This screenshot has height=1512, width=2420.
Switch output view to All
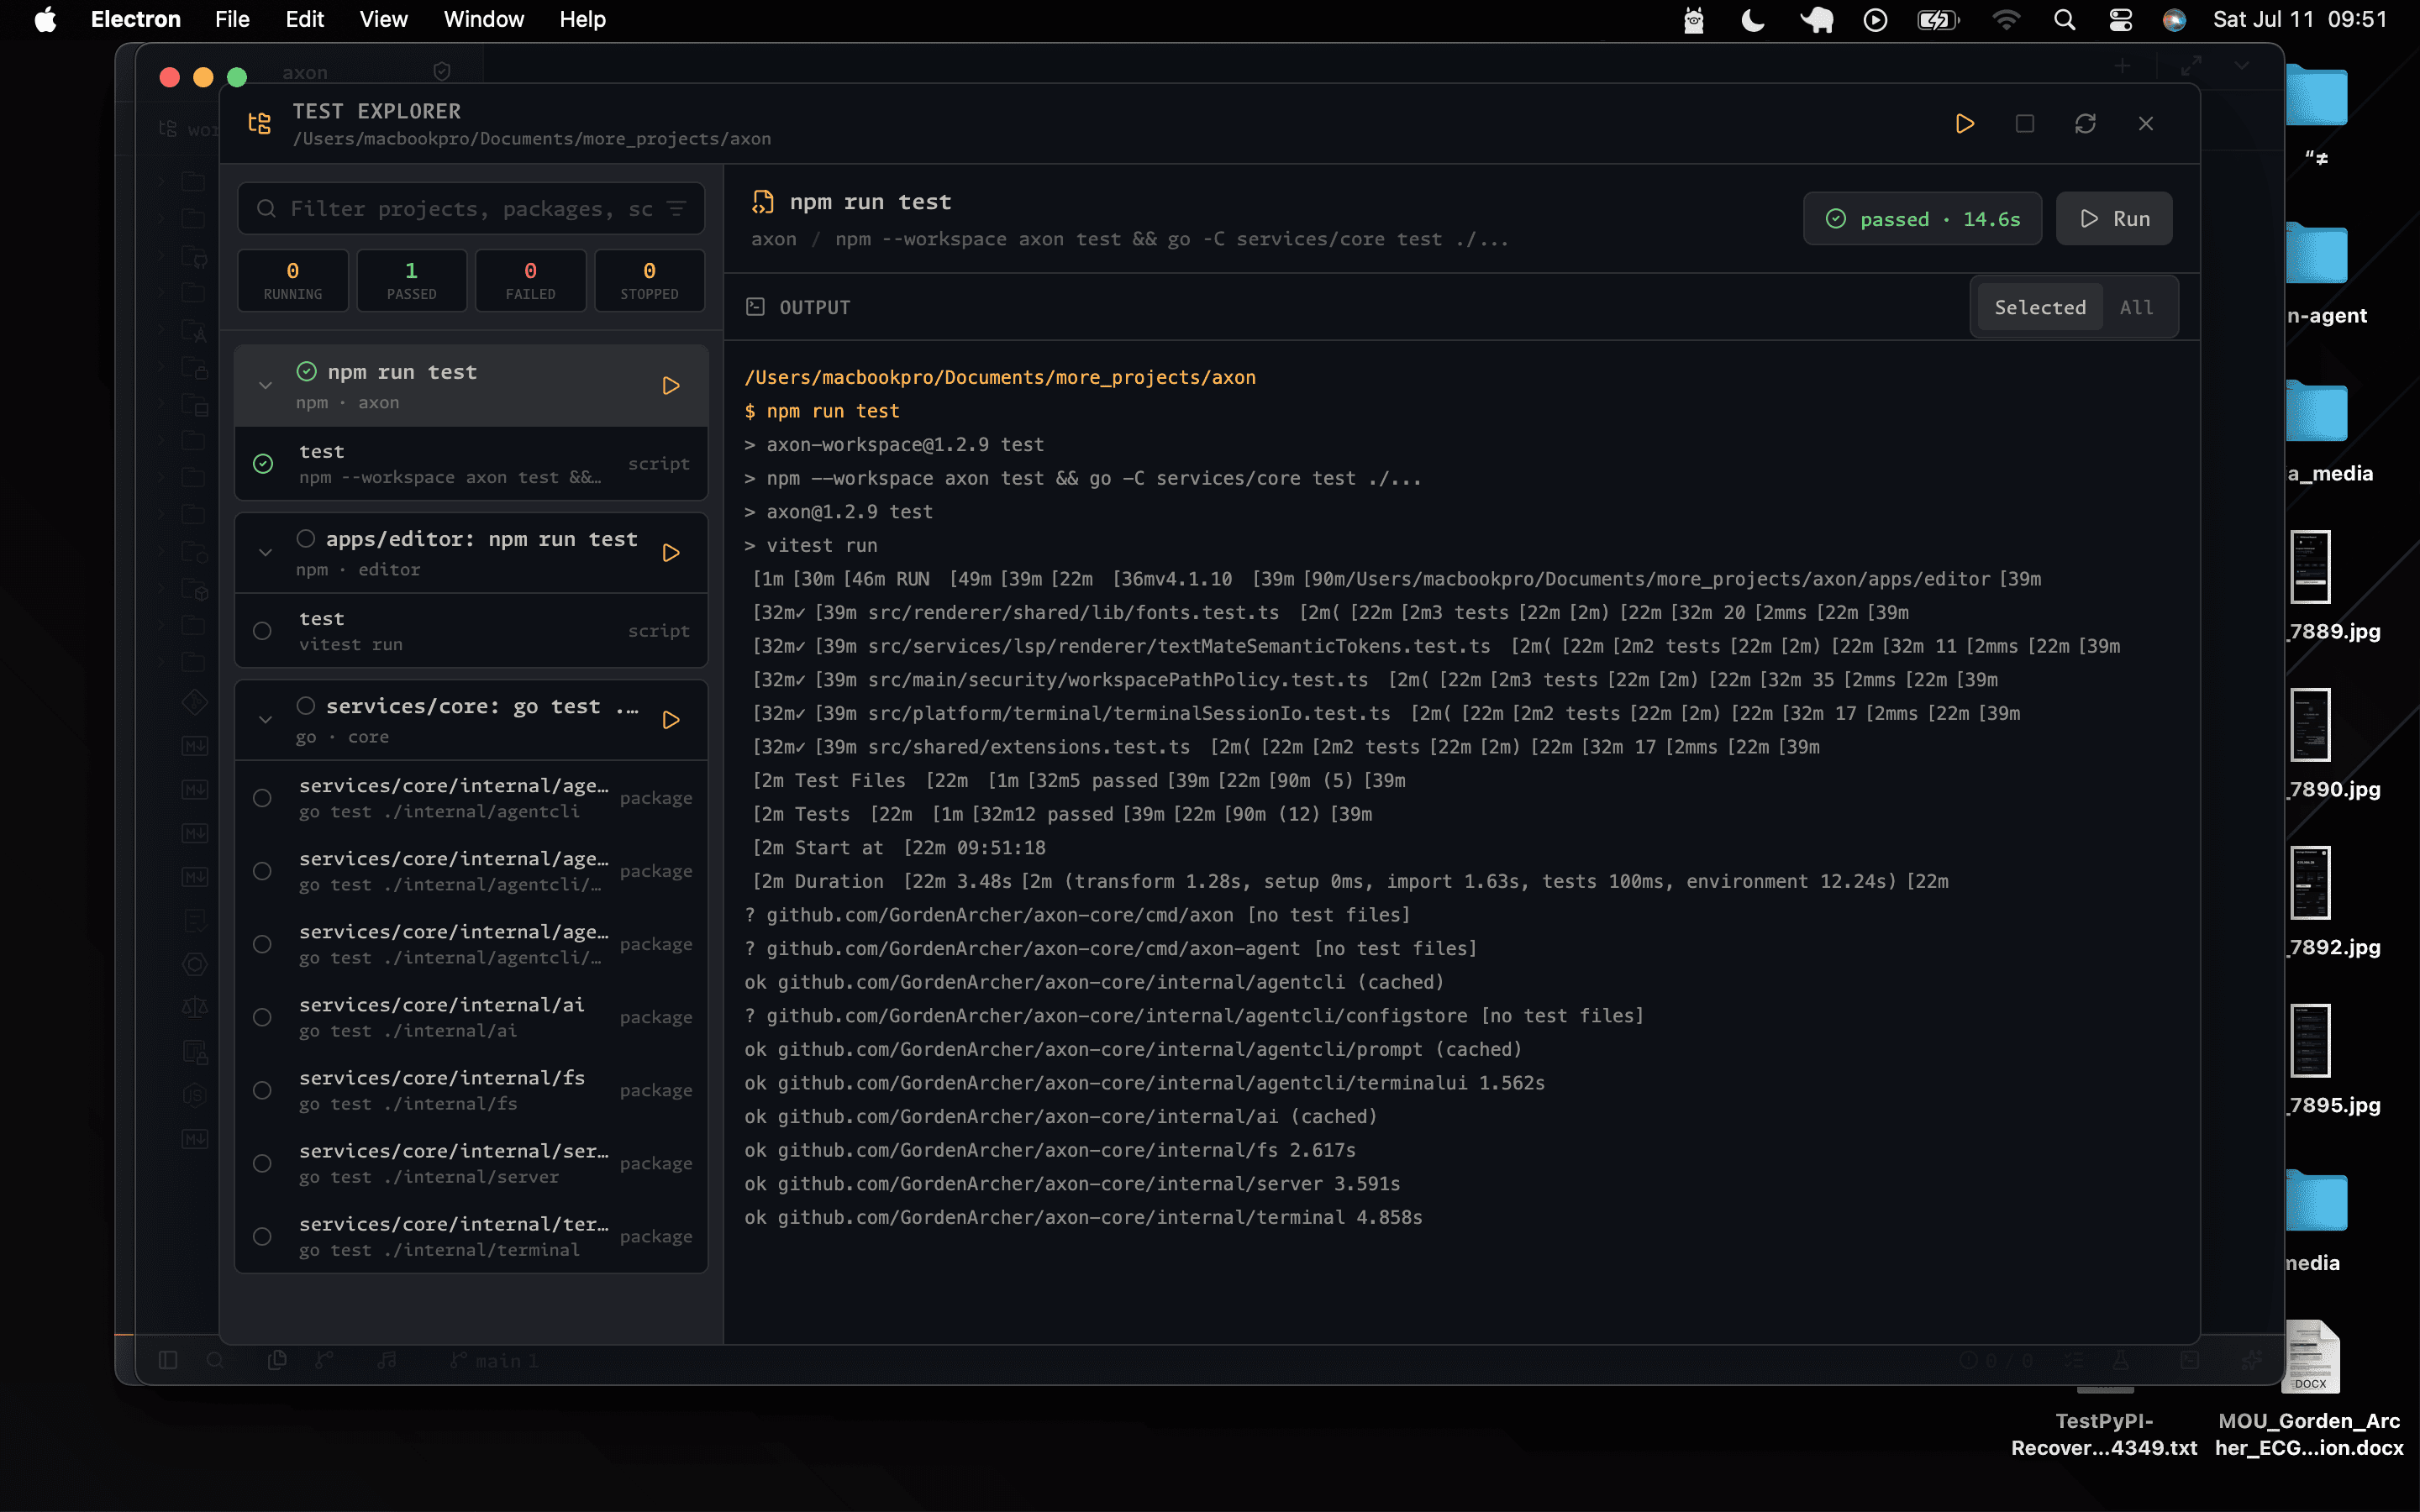(x=2136, y=307)
